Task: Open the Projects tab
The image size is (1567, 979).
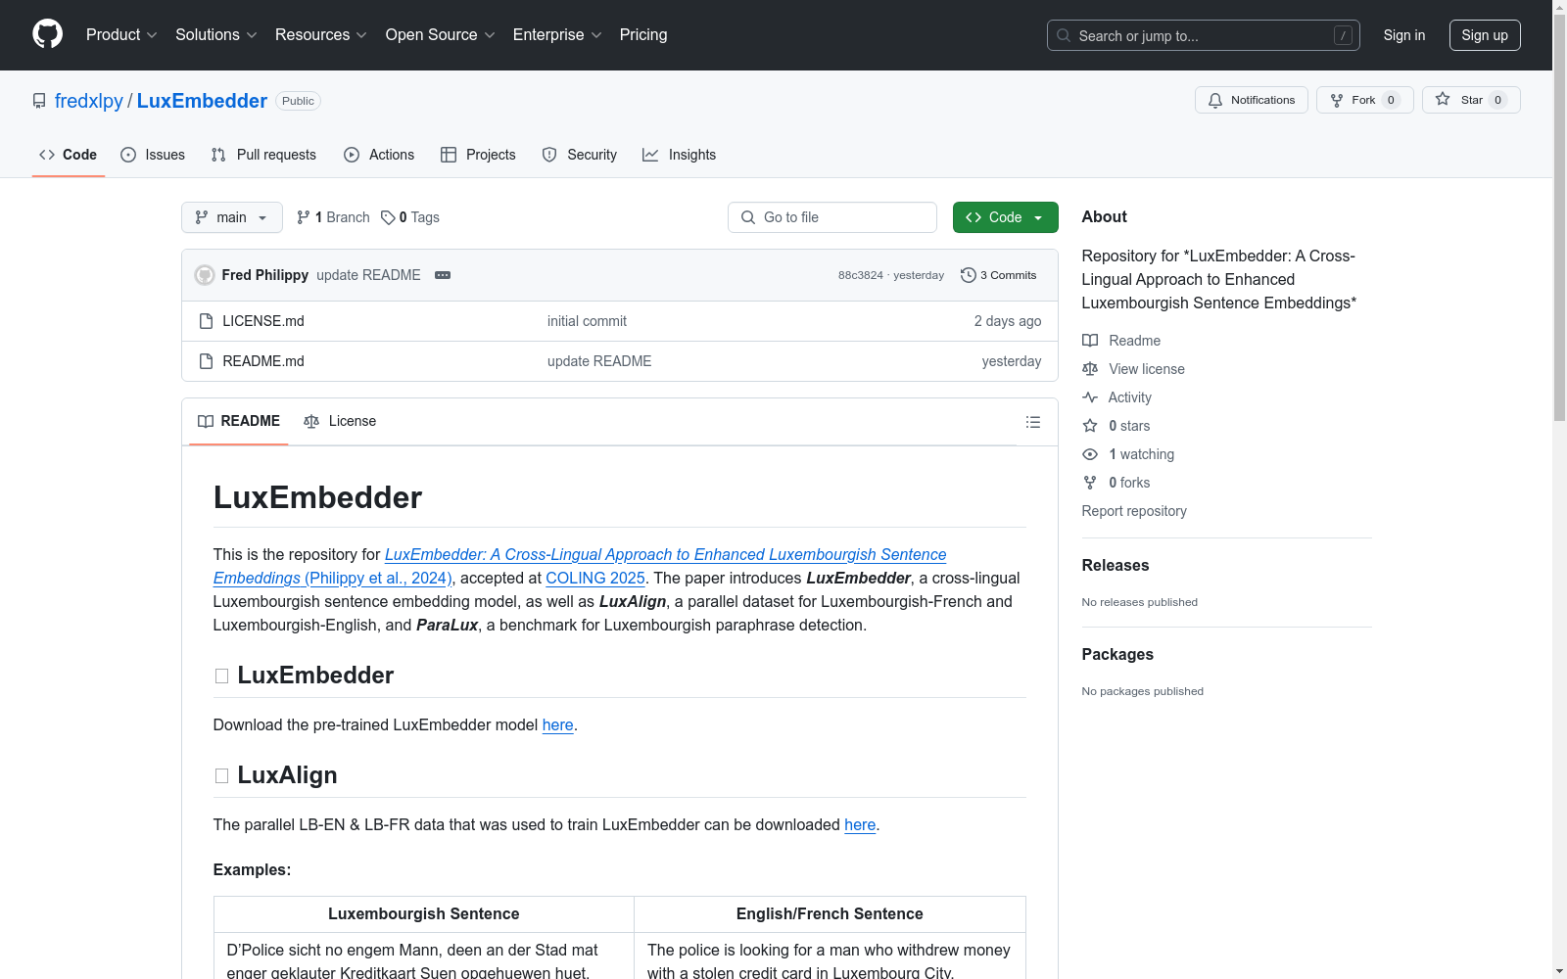Action: tap(478, 155)
